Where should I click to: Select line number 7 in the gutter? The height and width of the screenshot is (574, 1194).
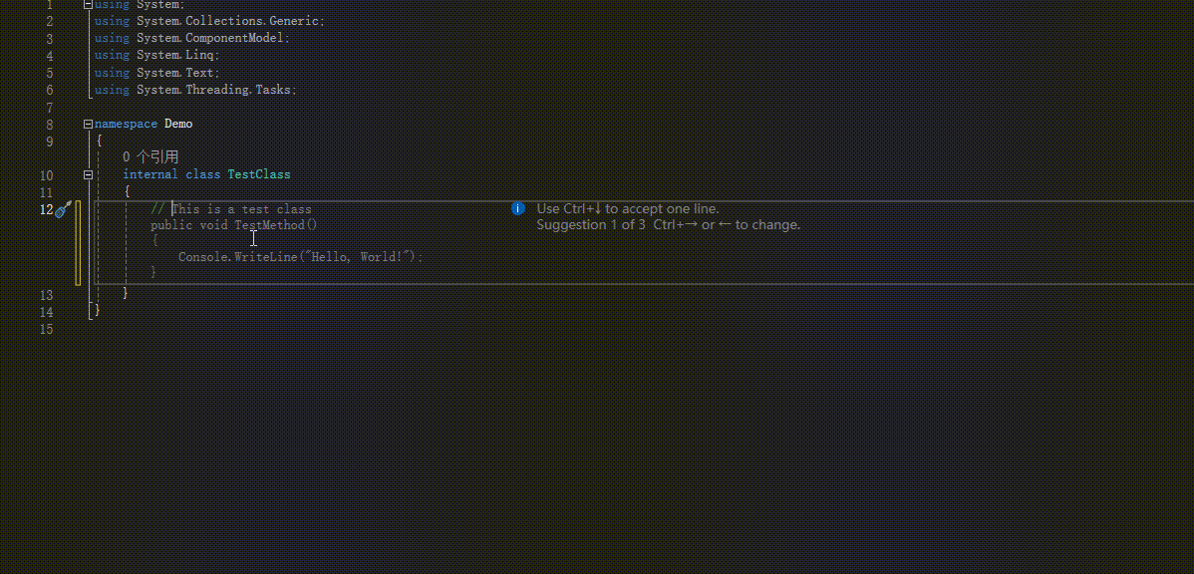click(50, 108)
